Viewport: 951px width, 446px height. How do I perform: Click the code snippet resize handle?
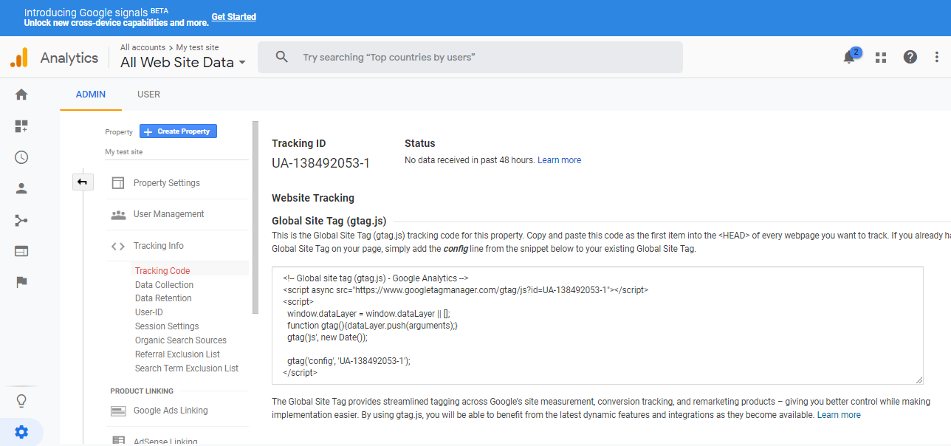pyautogui.click(x=919, y=380)
